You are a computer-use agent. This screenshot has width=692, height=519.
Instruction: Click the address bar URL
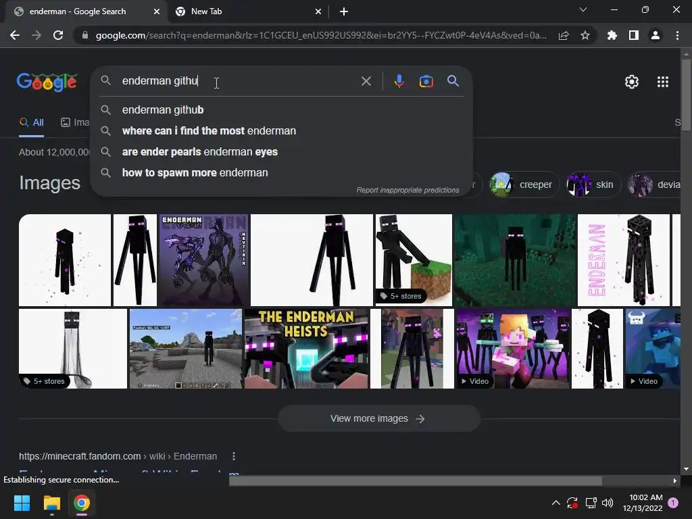[x=321, y=35]
